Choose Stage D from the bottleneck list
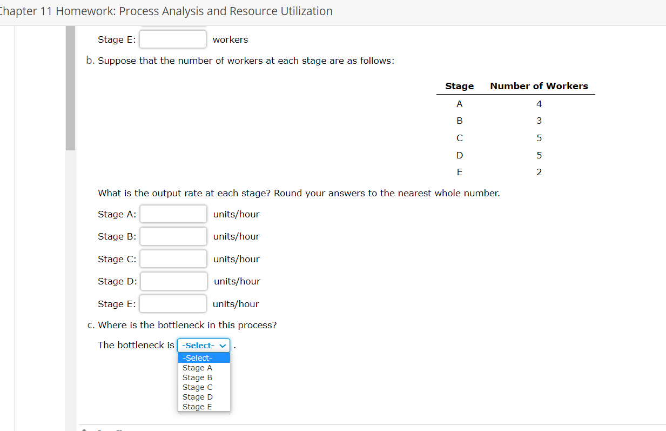Viewport: 666px width, 431px height. coord(204,397)
